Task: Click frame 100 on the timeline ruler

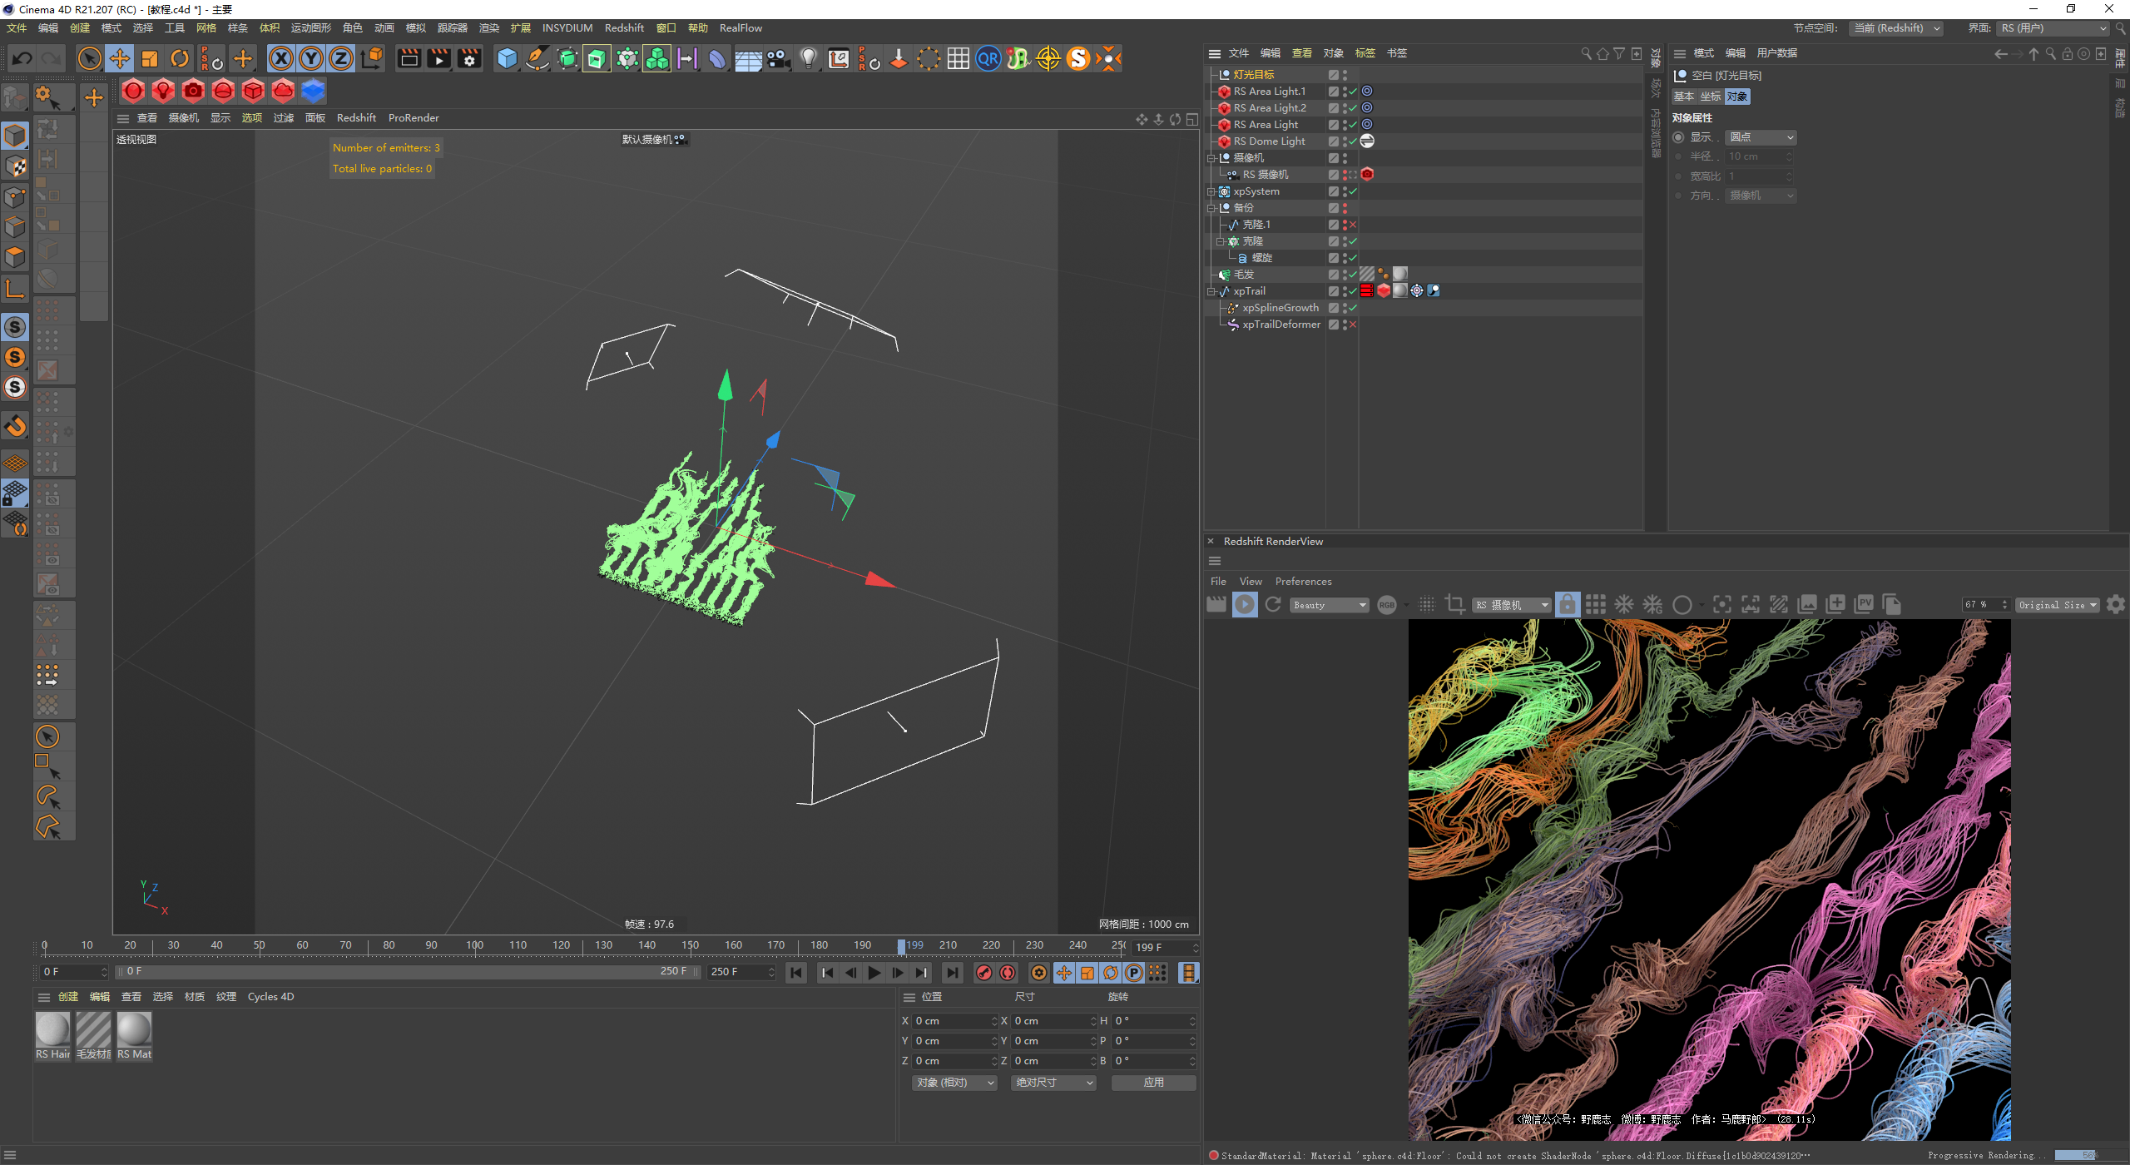Action: [x=474, y=946]
